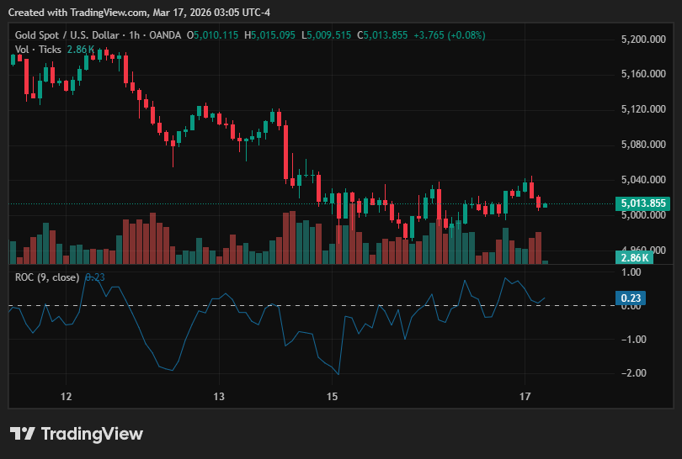Click the TradingView logo icon
This screenshot has width=682, height=459.
tap(22, 434)
